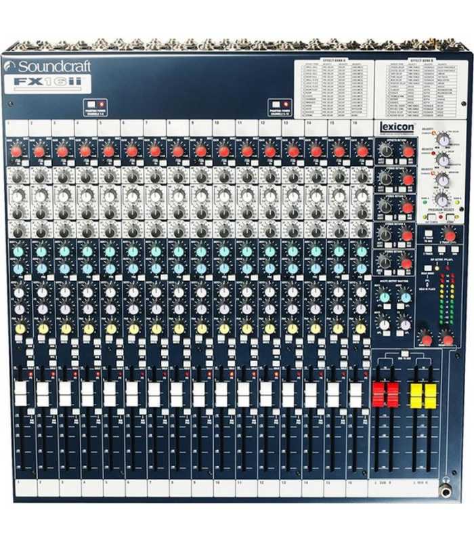Image resolution: width=474 pixels, height=542 pixels.
Task: Adjust Stereo Return 3 red level knob
Action: (x=408, y=235)
